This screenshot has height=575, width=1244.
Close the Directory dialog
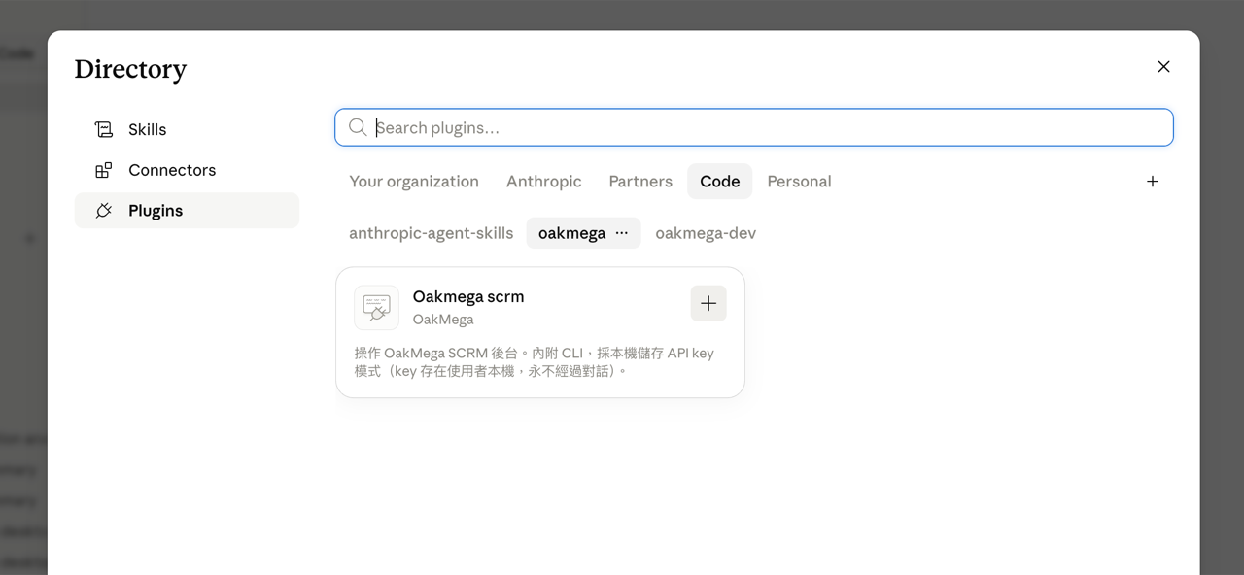pos(1163,67)
